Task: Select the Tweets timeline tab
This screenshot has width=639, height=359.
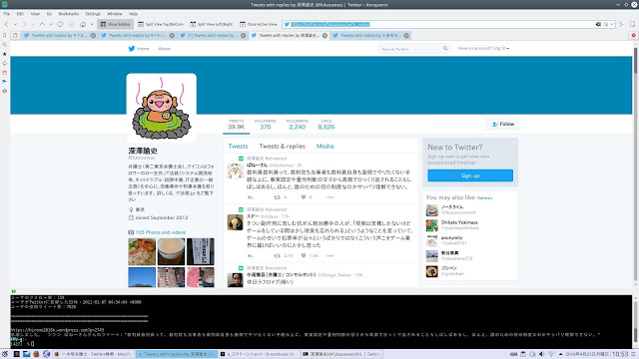Action: pyautogui.click(x=238, y=147)
